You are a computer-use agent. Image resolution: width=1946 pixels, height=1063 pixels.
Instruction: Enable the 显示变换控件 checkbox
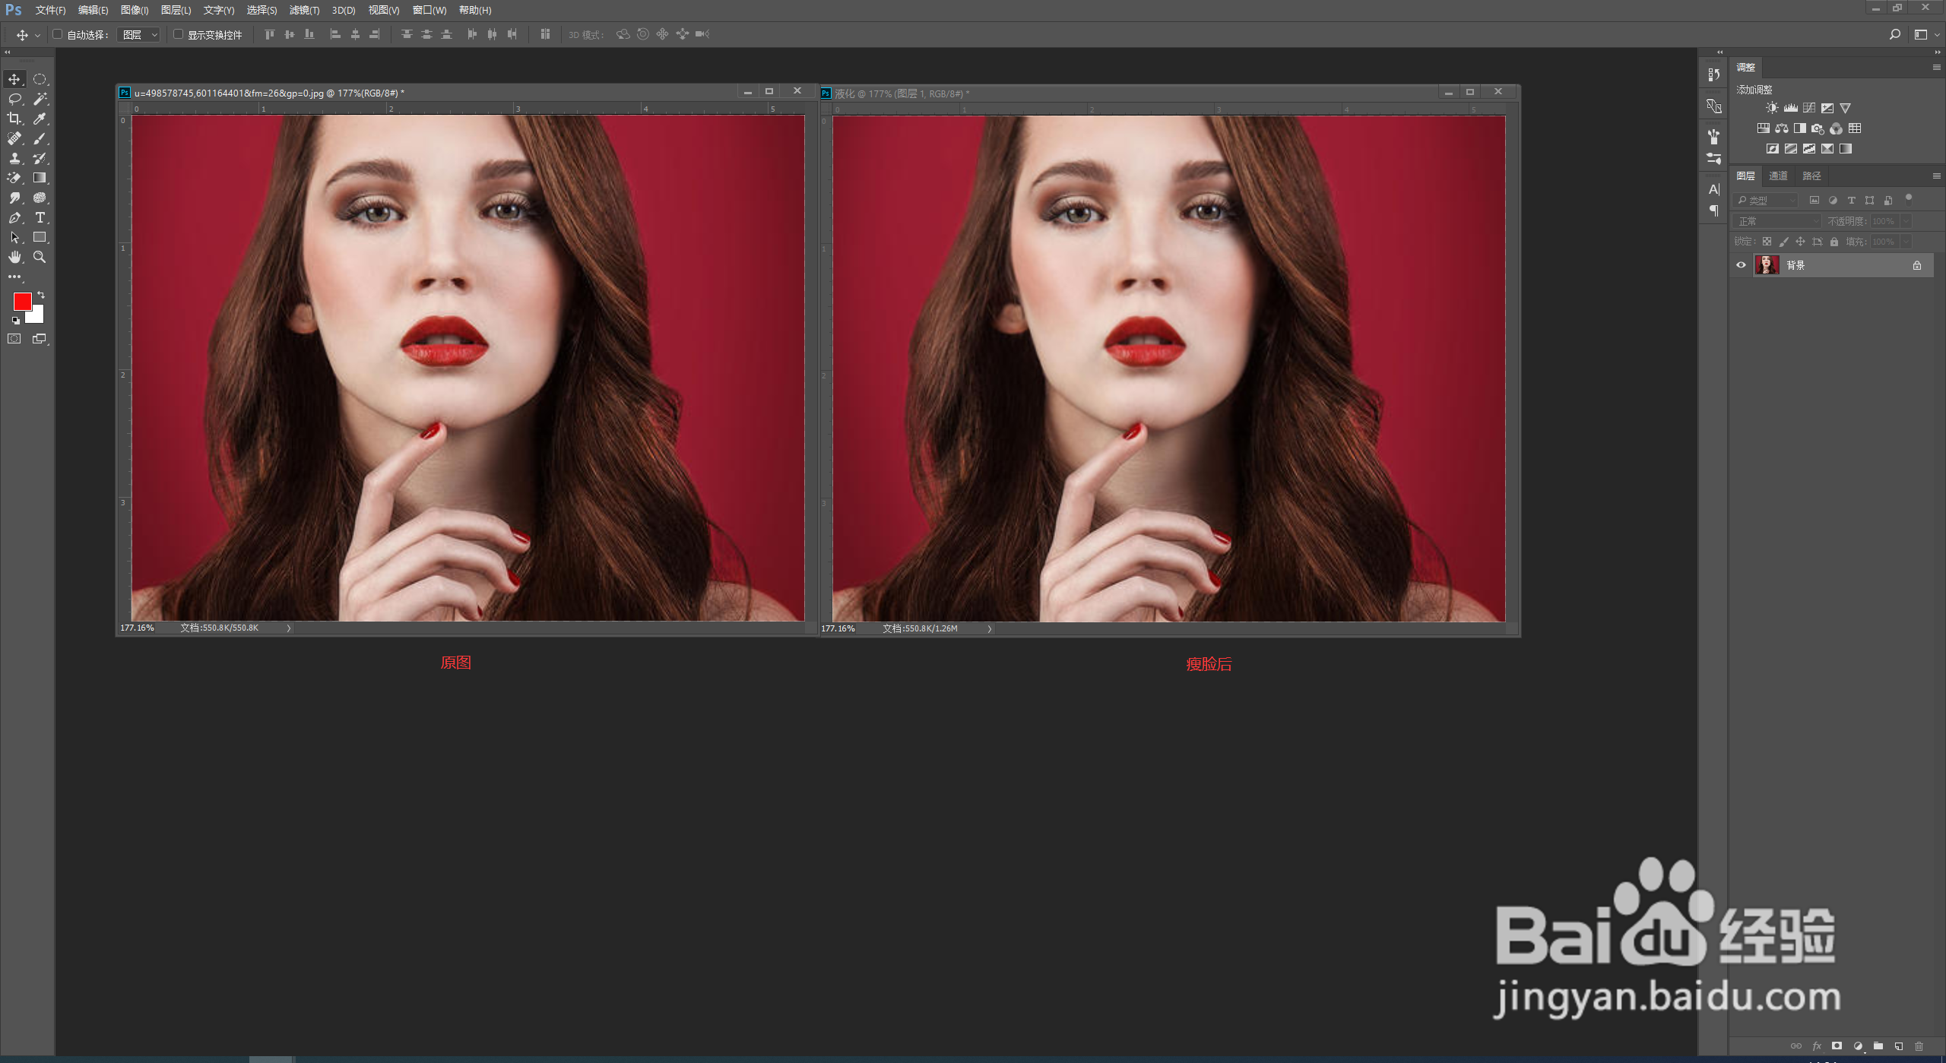(179, 34)
